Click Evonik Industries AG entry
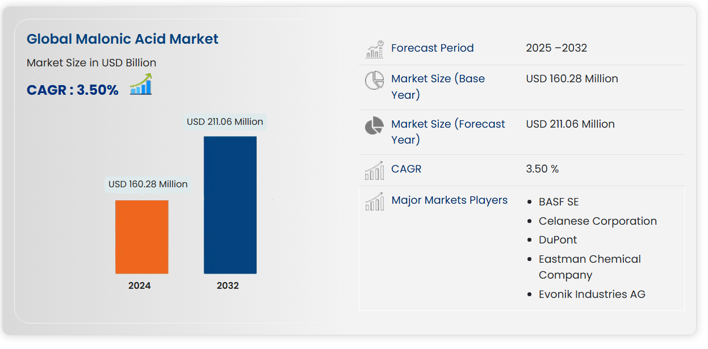This screenshot has width=708, height=349. click(x=592, y=294)
